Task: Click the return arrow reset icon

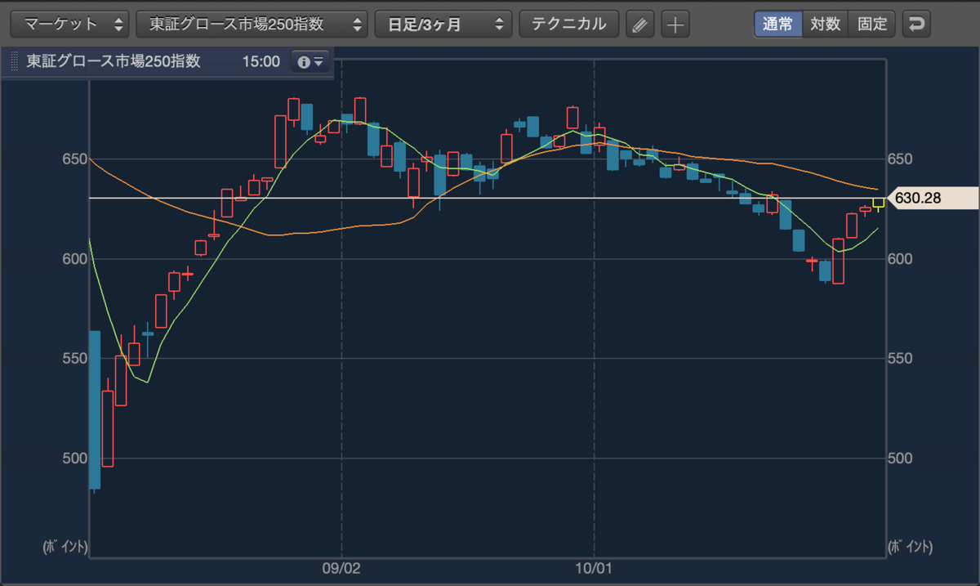Action: (916, 25)
